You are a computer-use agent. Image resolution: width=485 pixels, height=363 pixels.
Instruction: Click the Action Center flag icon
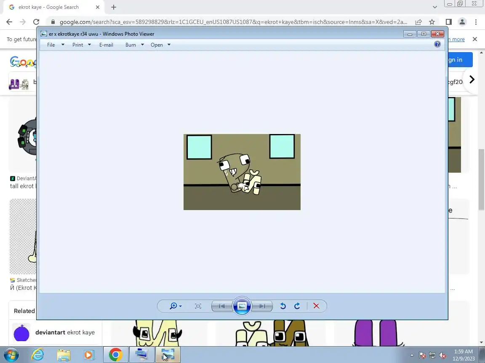[x=422, y=355]
